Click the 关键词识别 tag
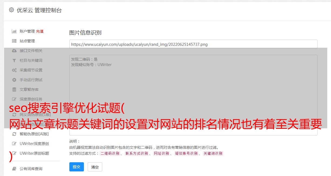The height and width of the screenshot is (176, 331). [213, 153]
